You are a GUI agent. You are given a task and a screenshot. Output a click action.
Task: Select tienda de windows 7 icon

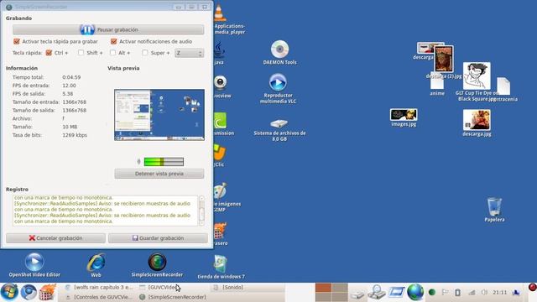tap(220, 263)
